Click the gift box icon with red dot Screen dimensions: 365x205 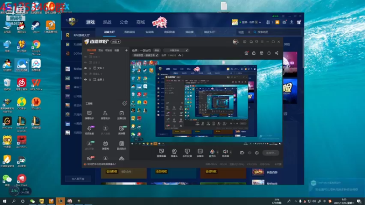246,53
